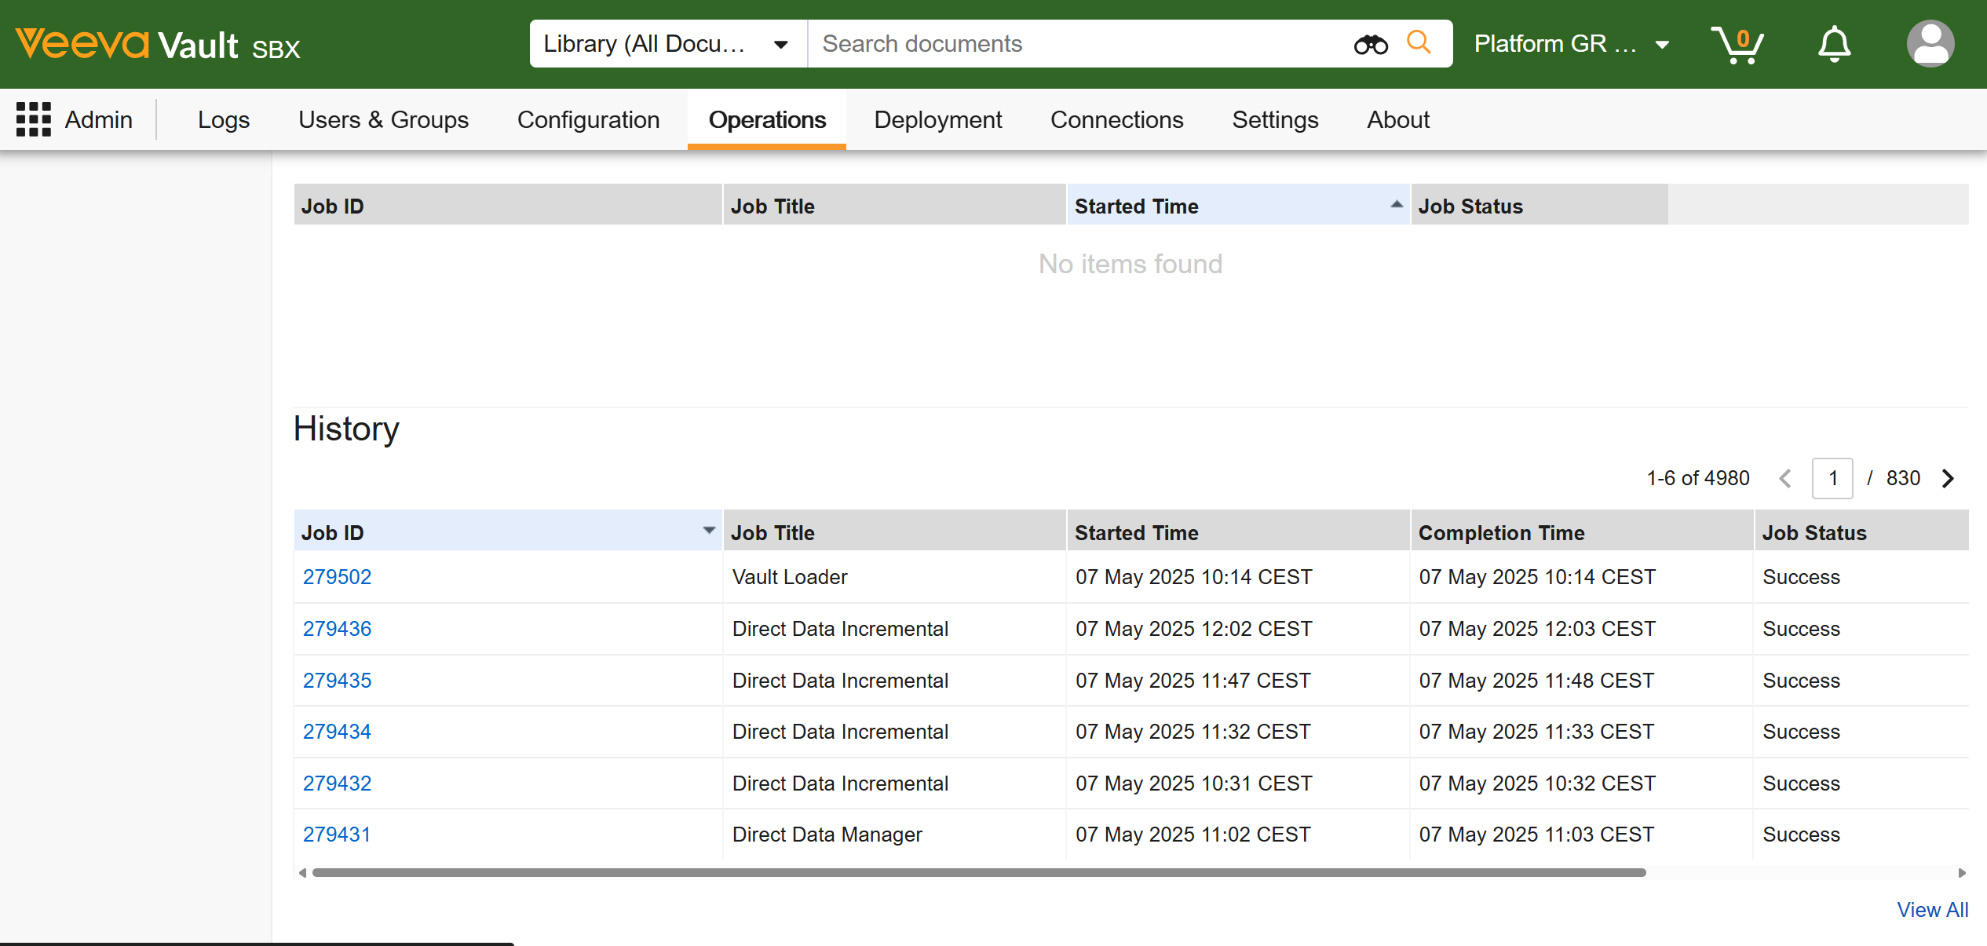Open job 279502 link
Screen dimensions: 1987x946
(x=337, y=577)
